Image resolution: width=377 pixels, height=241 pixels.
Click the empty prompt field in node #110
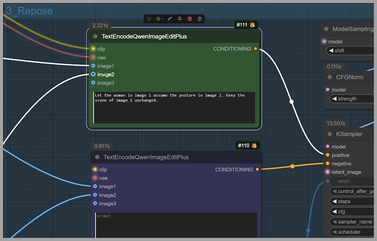coord(176,225)
